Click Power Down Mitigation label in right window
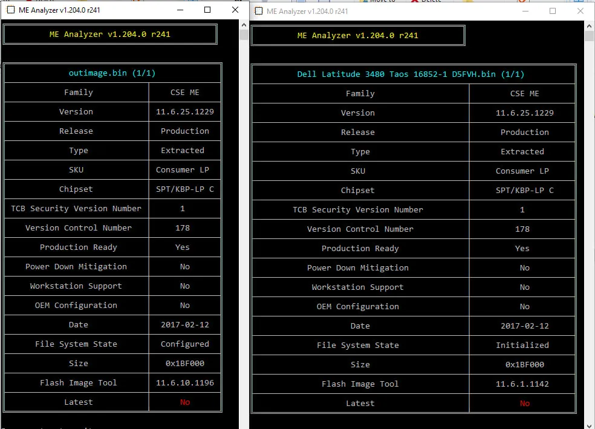Screen dimensions: 595x429 (358, 267)
